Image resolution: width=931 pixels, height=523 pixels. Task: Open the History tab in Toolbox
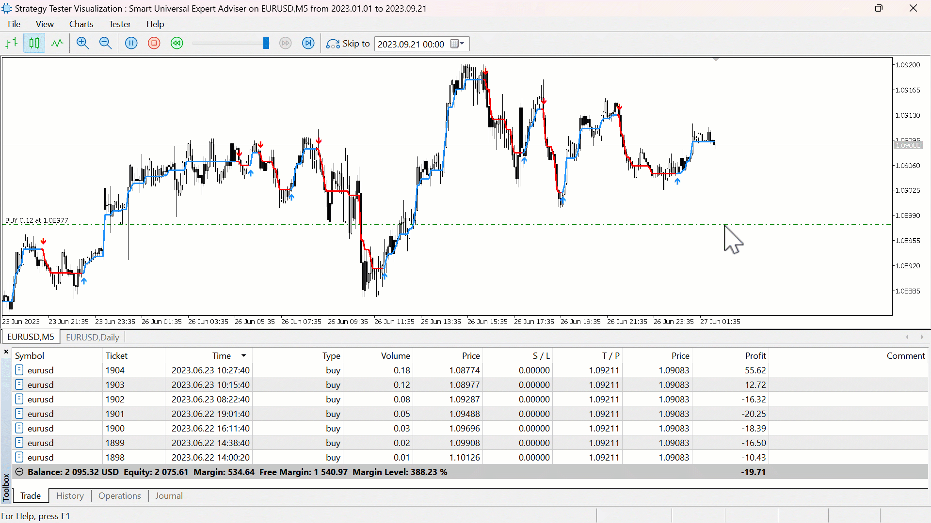tap(70, 496)
